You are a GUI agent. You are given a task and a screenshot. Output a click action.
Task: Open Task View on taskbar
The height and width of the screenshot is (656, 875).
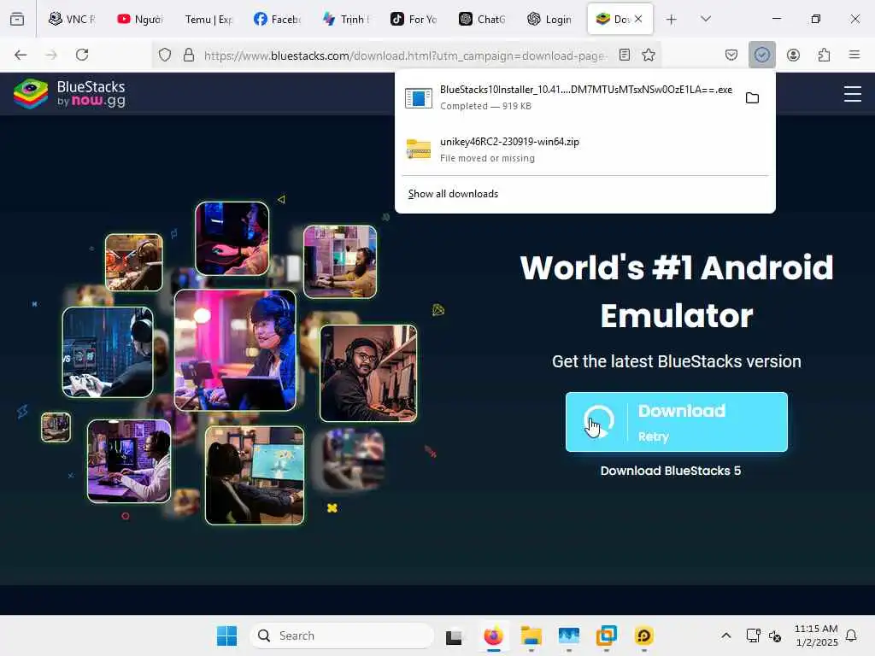(x=455, y=635)
